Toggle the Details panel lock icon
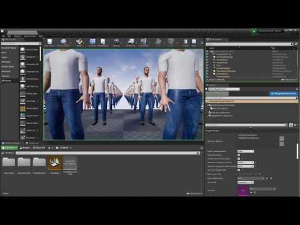 (x=297, y=89)
